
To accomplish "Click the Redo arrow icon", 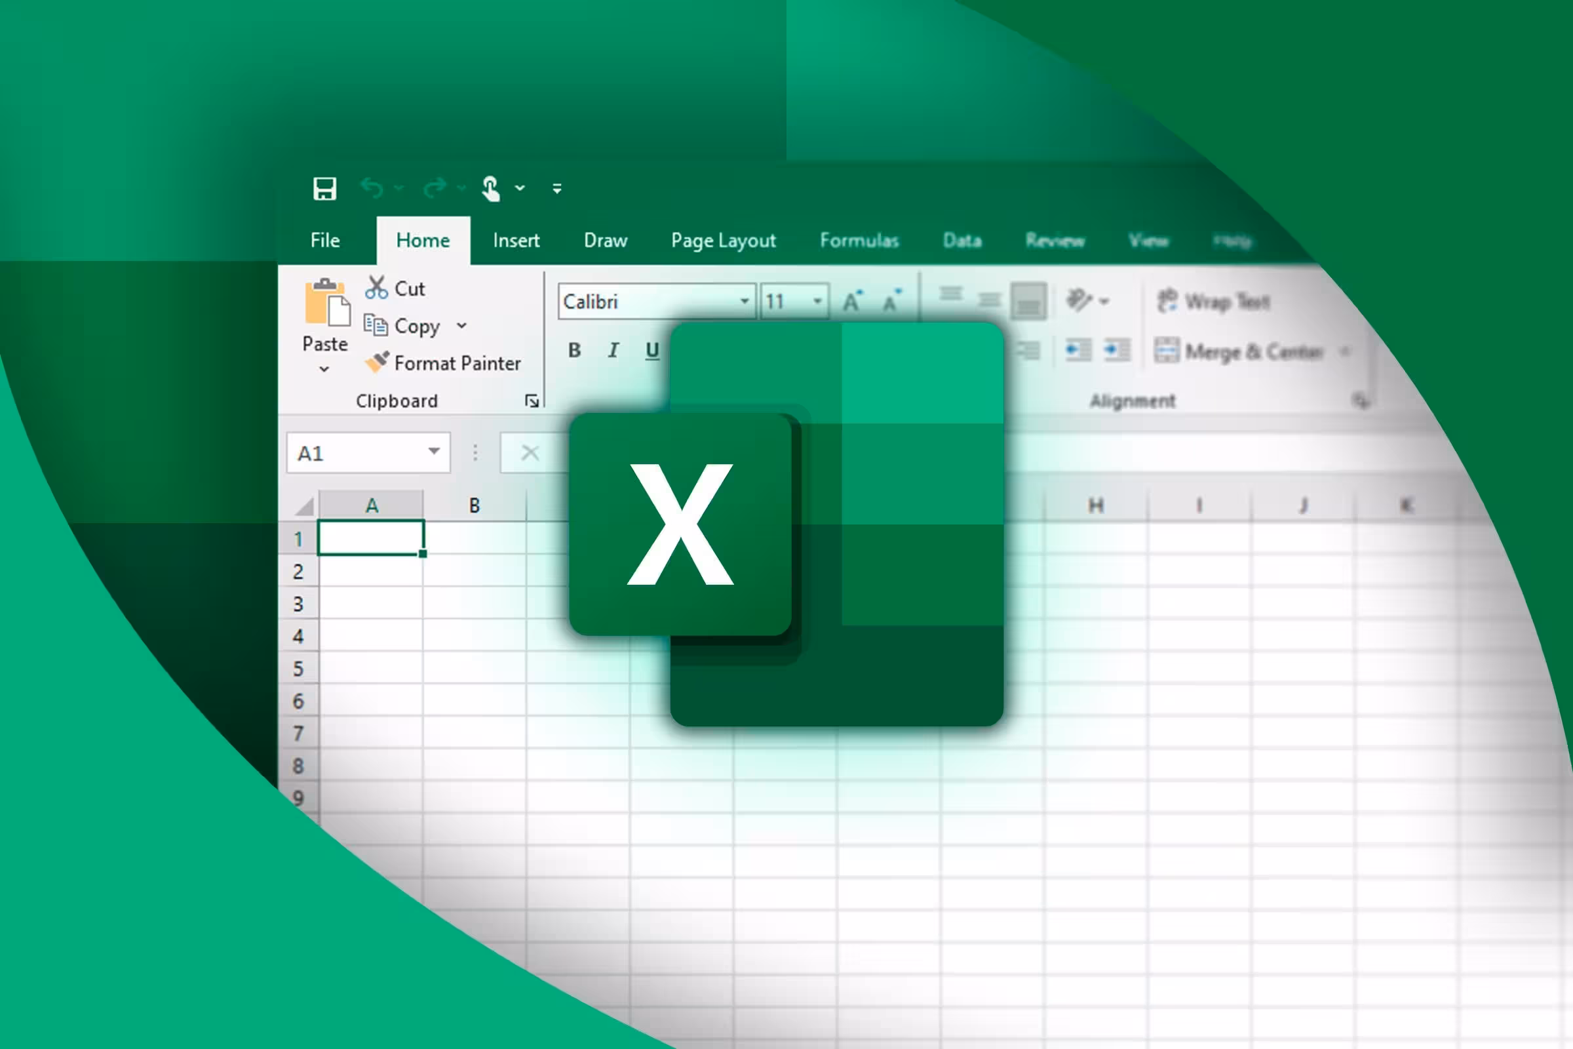I will pos(435,189).
